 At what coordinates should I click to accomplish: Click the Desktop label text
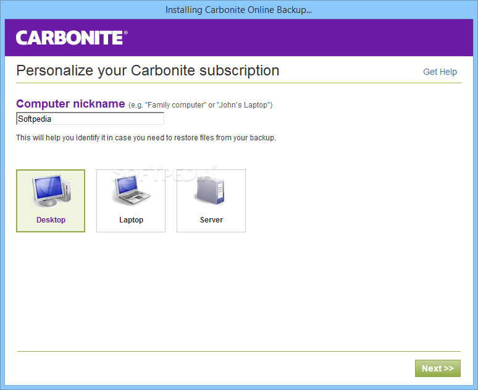pos(51,219)
